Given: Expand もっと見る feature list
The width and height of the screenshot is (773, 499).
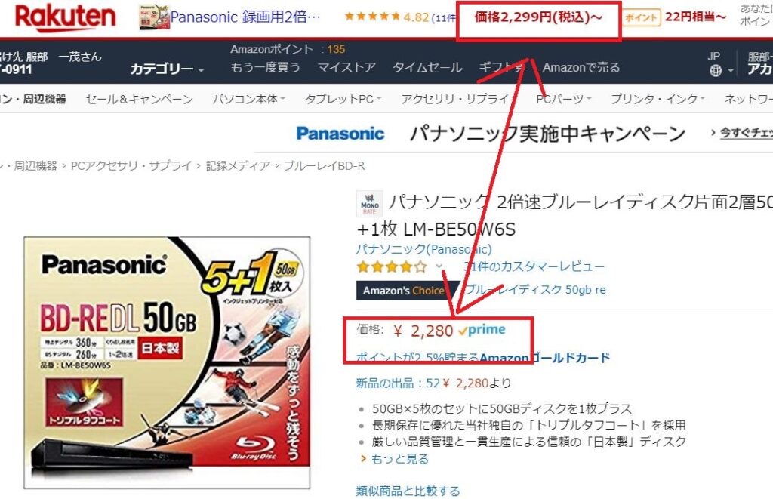Looking at the screenshot, I should click(394, 459).
